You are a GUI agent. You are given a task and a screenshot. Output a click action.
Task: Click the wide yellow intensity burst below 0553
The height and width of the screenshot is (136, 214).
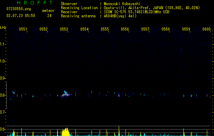tap(66, 132)
